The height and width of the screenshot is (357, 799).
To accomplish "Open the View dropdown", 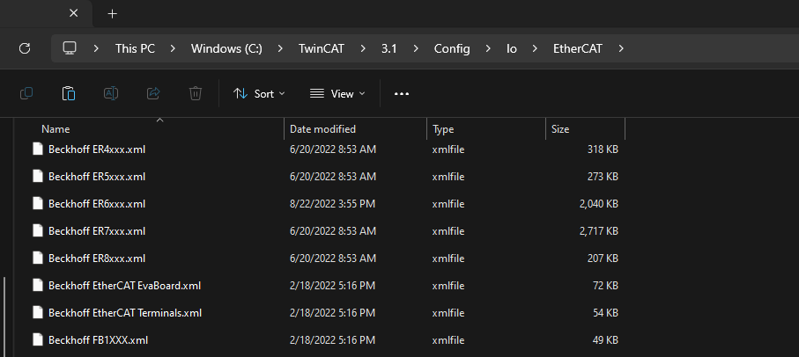I will (x=338, y=93).
